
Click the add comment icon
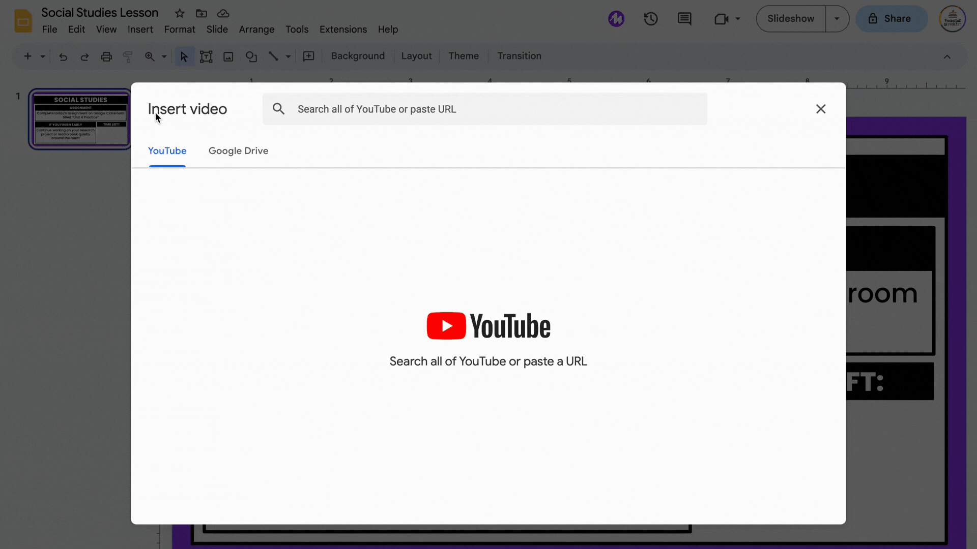309,56
